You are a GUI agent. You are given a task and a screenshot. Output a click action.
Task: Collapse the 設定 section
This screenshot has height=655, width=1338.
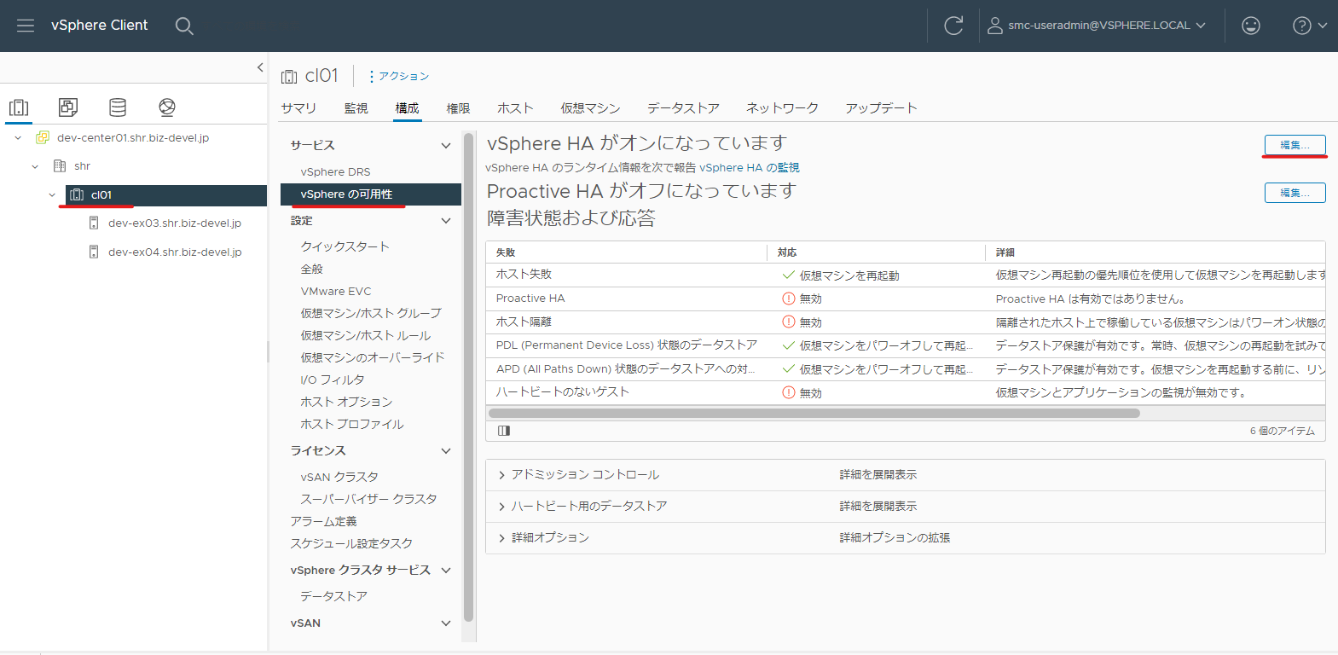coord(446,221)
